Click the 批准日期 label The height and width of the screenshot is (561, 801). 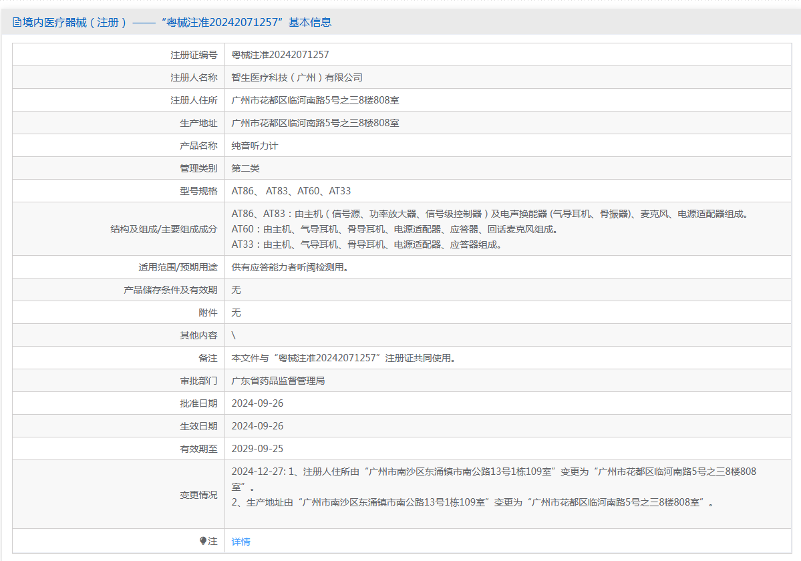[198, 403]
